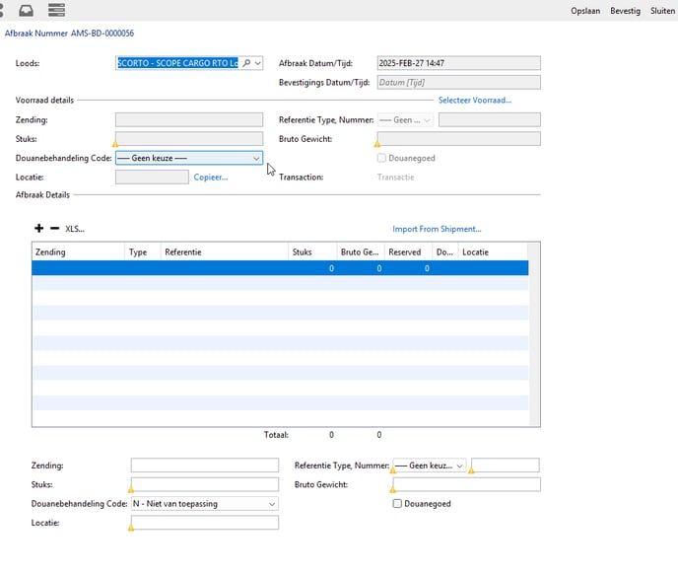Click the 'Do...' column header
This screenshot has width=678, height=574.
point(445,251)
